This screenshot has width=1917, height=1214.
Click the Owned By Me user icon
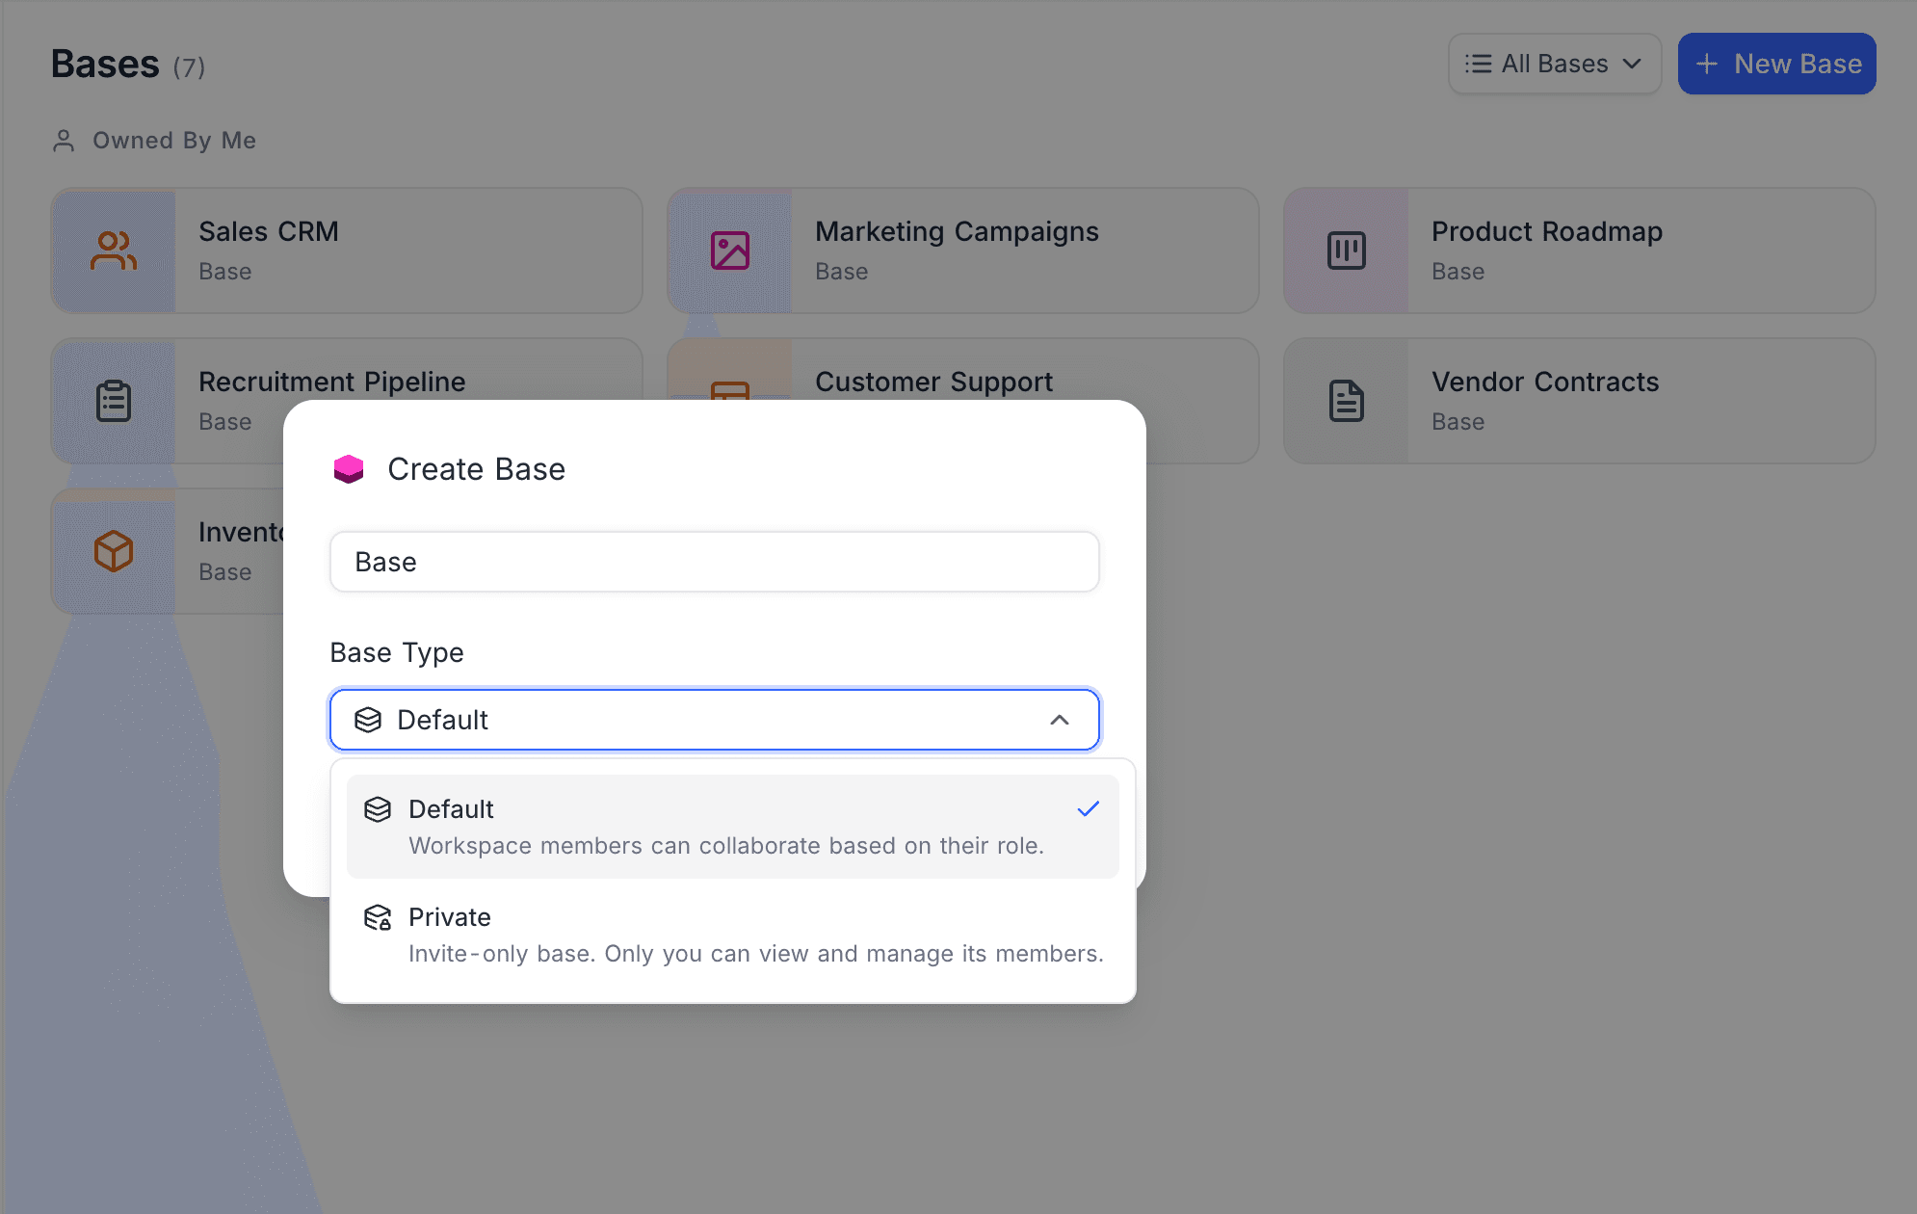[64, 141]
